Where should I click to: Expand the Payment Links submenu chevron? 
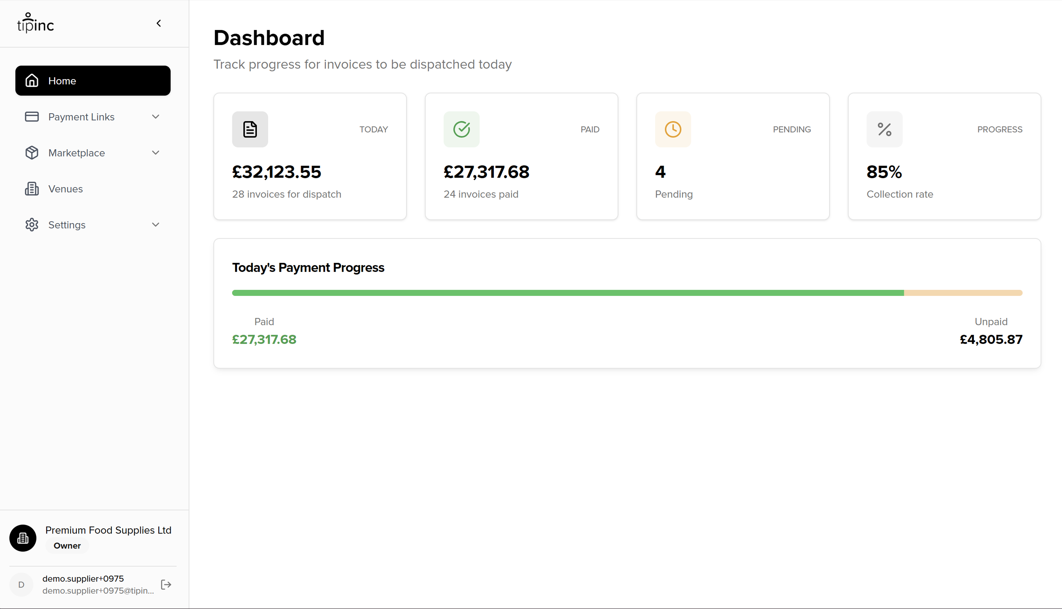point(156,117)
